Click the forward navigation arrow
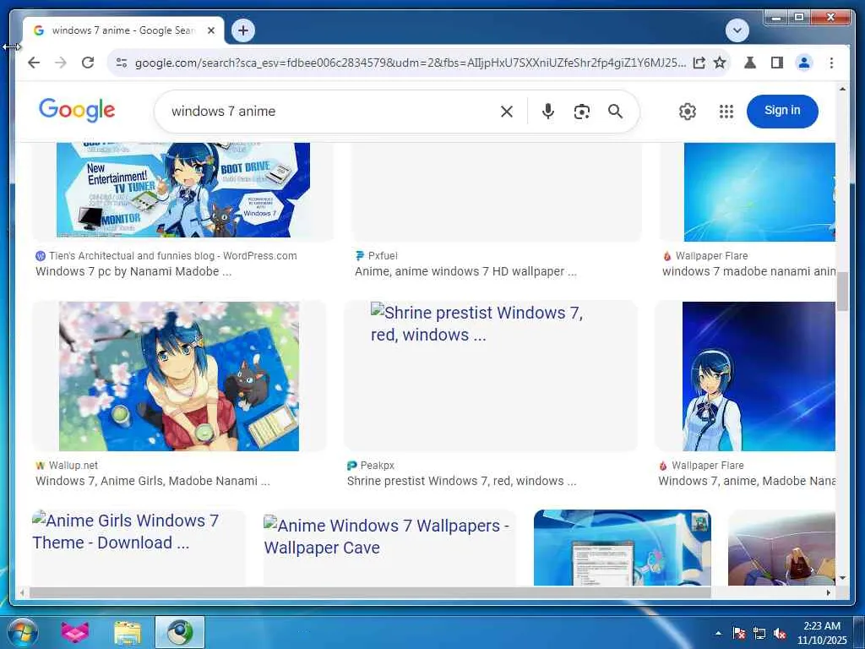This screenshot has width=865, height=649. pyautogui.click(x=61, y=63)
